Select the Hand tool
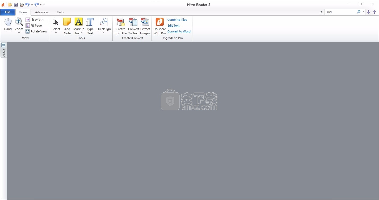Image resolution: width=379 pixels, height=200 pixels. [8, 24]
